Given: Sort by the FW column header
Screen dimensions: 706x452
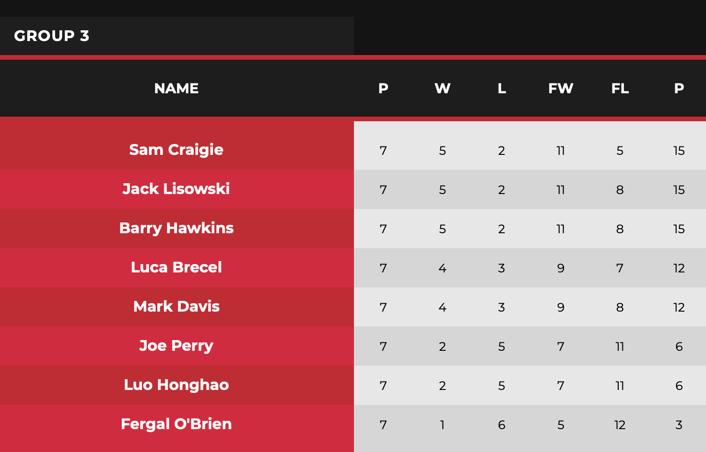Looking at the screenshot, I should (560, 88).
